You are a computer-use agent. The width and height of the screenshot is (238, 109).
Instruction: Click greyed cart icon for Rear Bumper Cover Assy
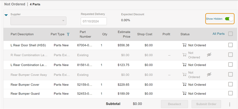pyautogui.click(x=184, y=74)
